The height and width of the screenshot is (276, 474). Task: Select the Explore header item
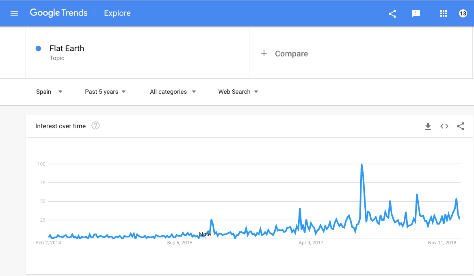click(117, 13)
